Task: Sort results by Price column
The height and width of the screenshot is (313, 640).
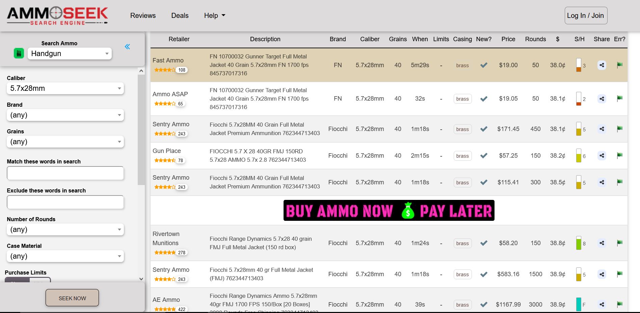Action: pos(508,39)
